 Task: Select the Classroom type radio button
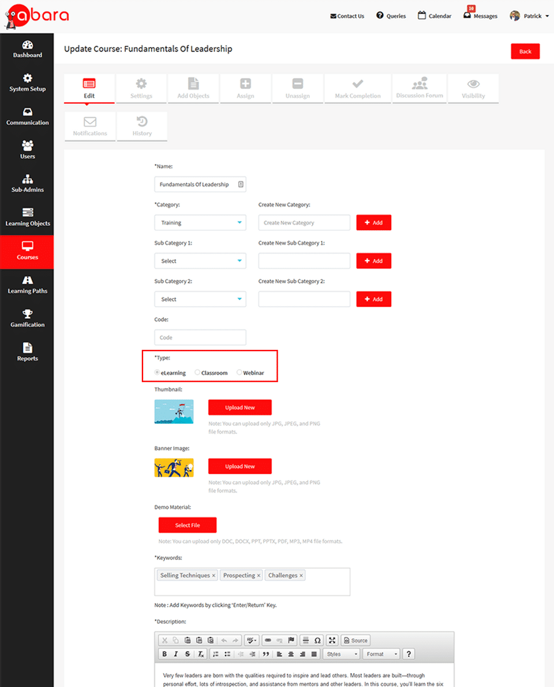pos(197,372)
